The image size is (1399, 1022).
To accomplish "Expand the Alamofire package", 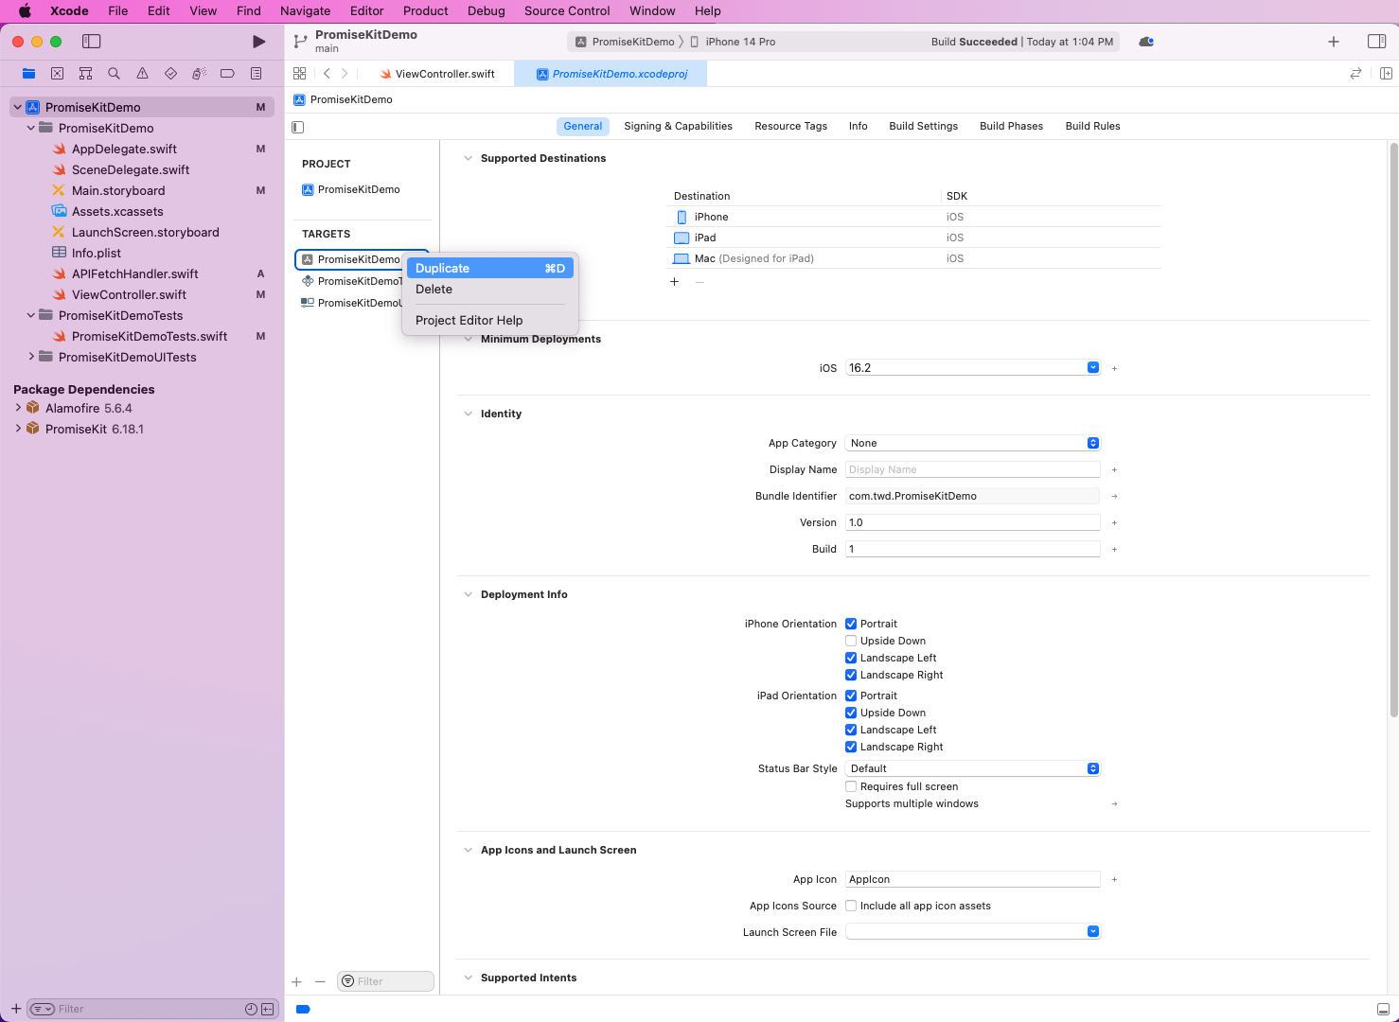I will (x=18, y=408).
